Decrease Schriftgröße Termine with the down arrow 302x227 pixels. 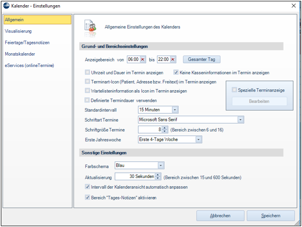tap(164, 131)
